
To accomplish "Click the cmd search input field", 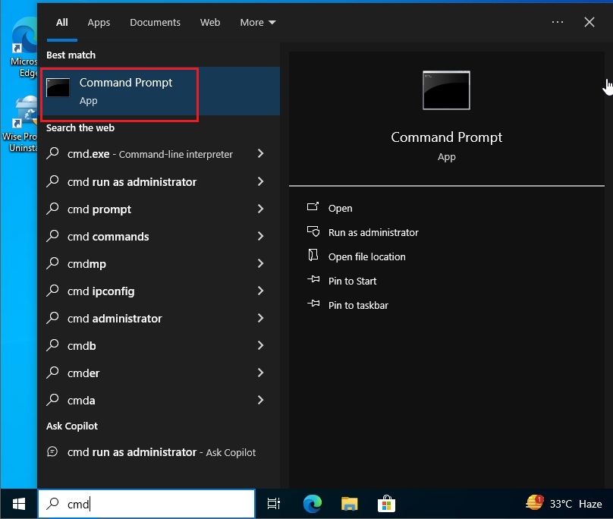I will pyautogui.click(x=146, y=503).
